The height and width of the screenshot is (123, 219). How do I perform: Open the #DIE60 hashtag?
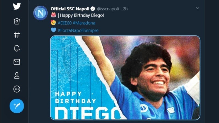[64, 23]
